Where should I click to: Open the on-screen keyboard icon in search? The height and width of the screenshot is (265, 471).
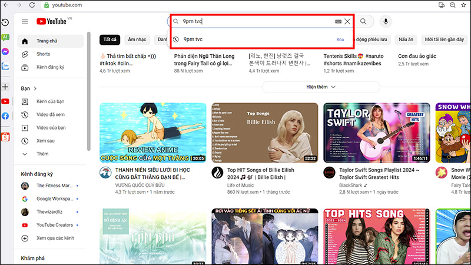339,22
